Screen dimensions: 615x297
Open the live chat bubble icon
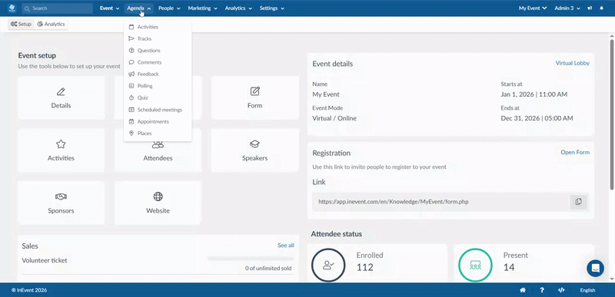(595, 269)
